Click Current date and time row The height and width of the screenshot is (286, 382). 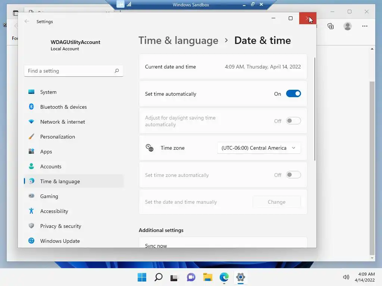[223, 67]
